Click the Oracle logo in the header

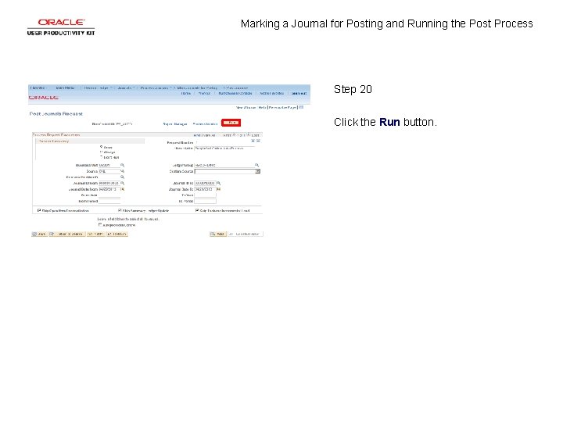[44, 98]
